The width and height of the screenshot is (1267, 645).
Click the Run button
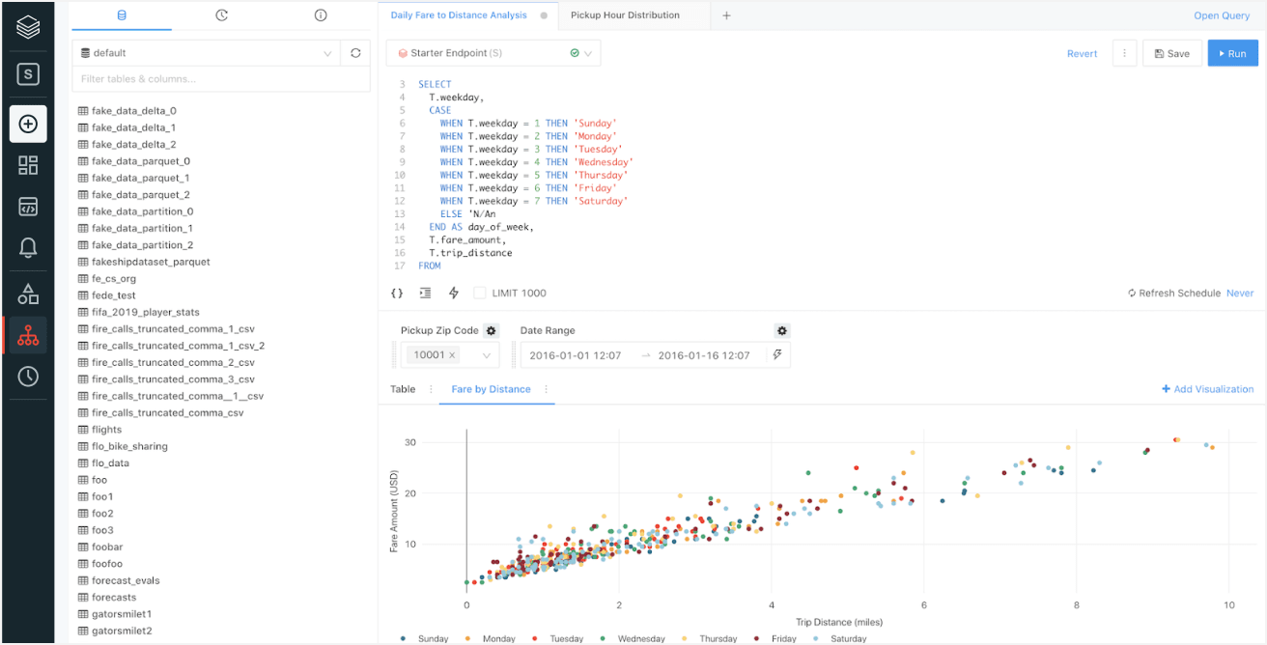pos(1232,54)
